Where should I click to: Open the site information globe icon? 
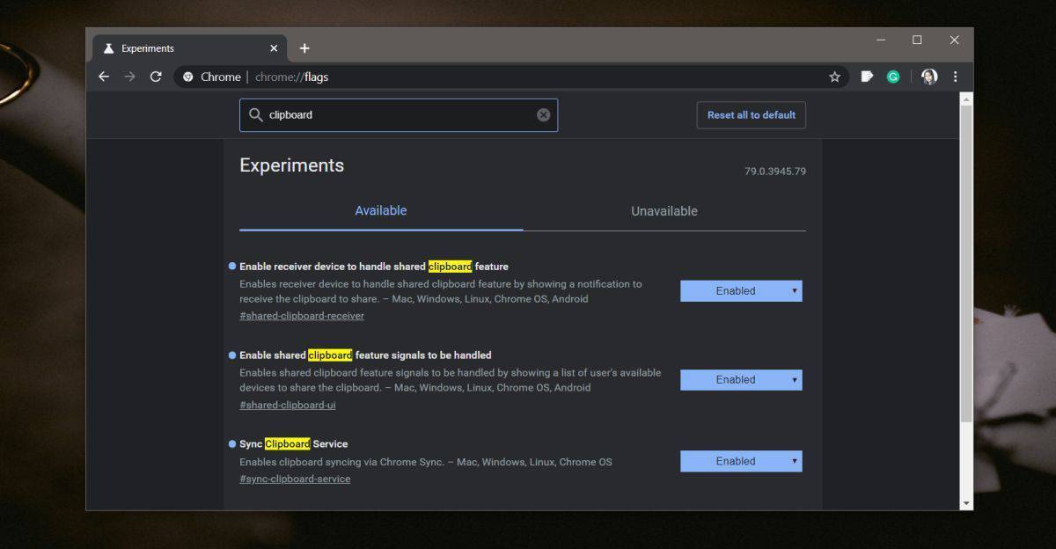[187, 77]
